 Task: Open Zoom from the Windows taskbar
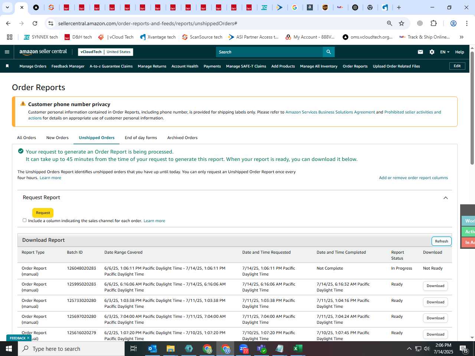[243, 349]
